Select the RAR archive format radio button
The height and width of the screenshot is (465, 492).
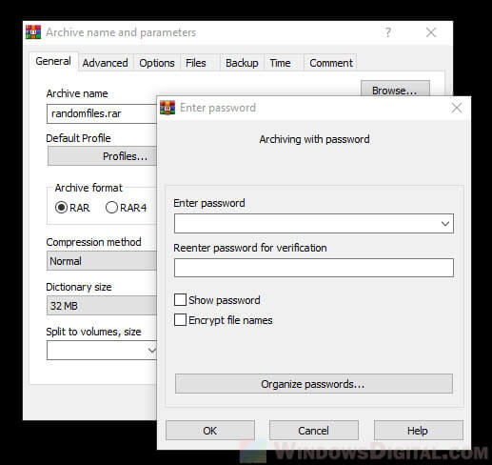tap(61, 208)
